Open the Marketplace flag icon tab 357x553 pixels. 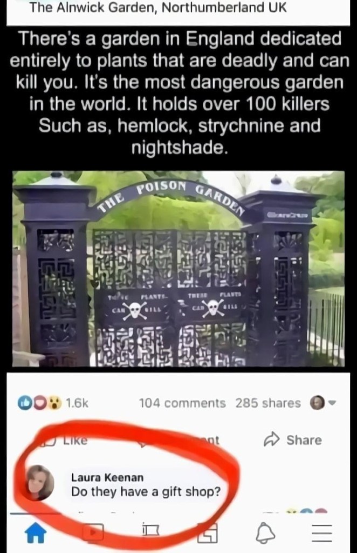[150, 530]
